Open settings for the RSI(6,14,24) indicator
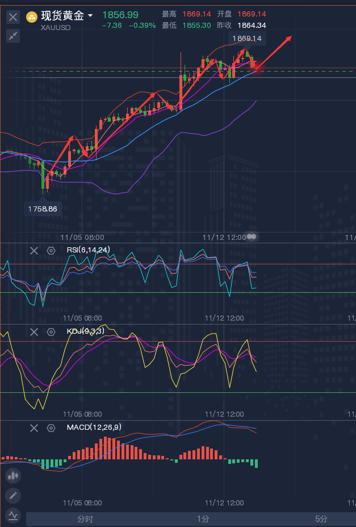The height and width of the screenshot is (527, 356). coord(51,250)
